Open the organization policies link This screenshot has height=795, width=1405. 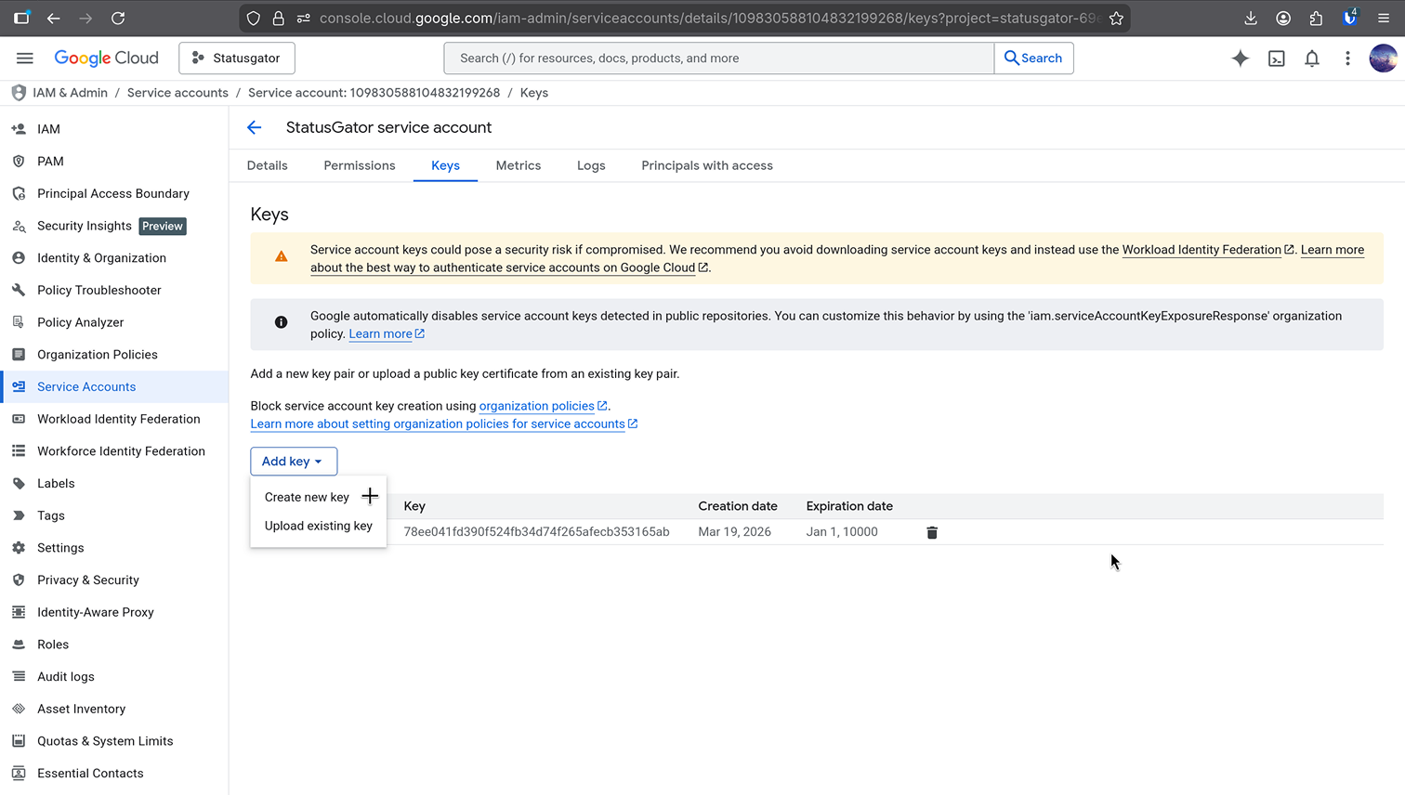(543, 406)
